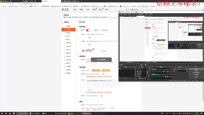Toggle visibility of the bottom source row in OBS

tap(147, 76)
